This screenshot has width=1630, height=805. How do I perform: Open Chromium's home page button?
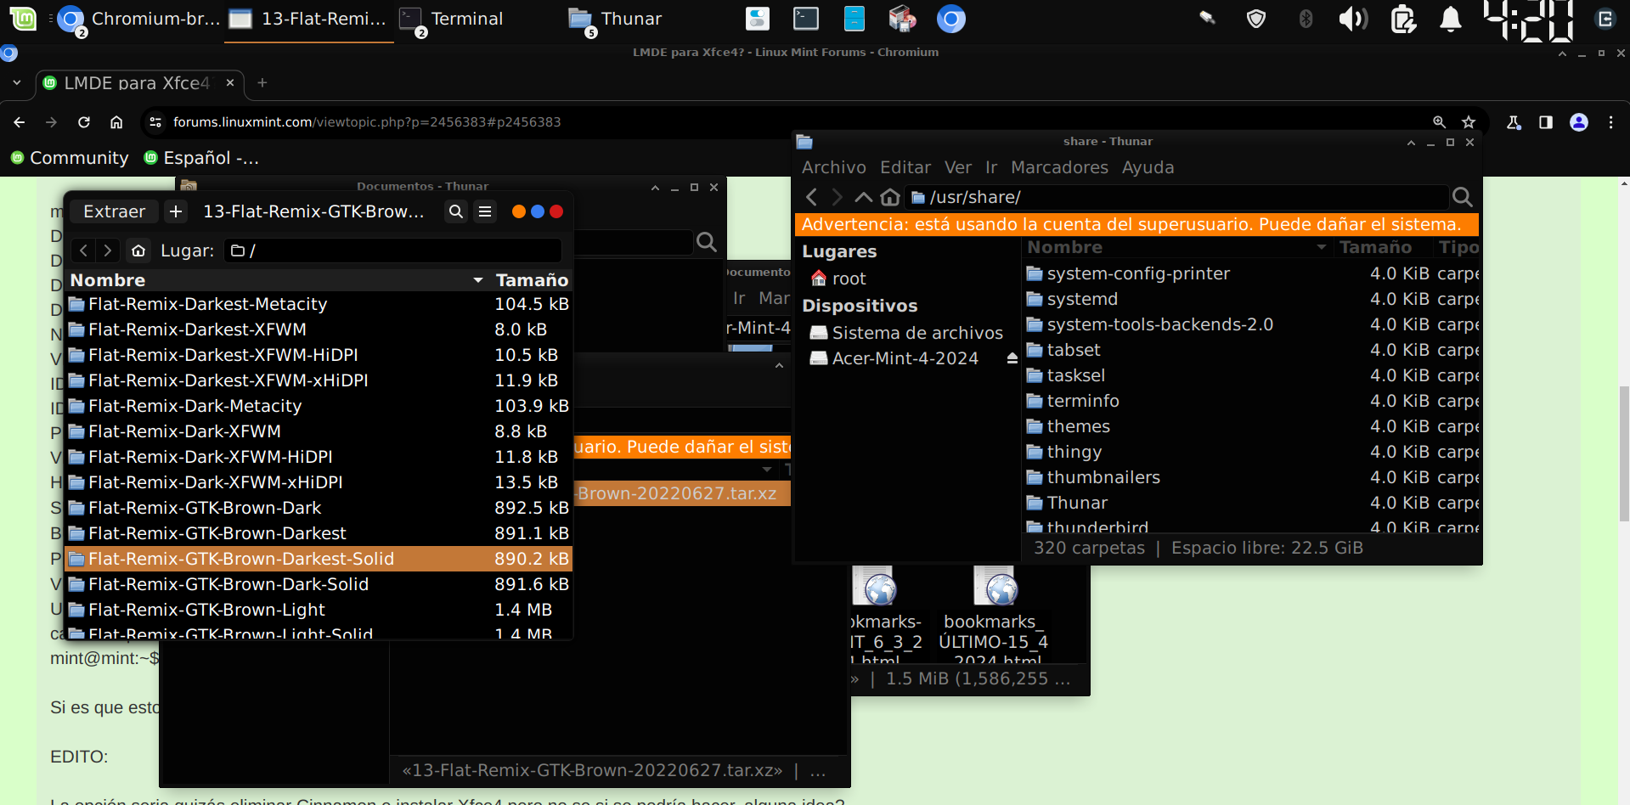116,122
